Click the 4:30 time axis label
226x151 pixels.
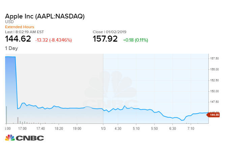coord(118,128)
